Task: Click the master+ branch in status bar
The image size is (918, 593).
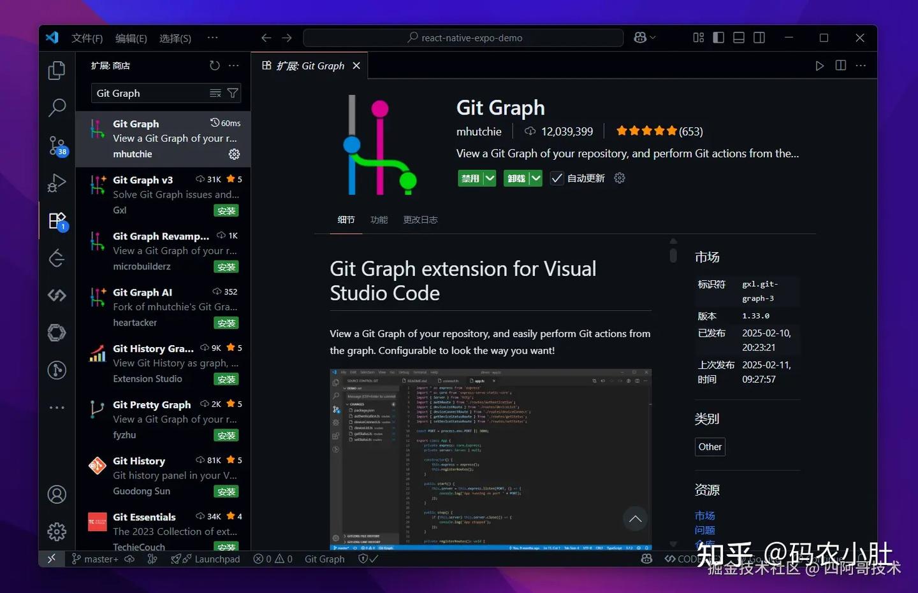Action: pos(96,559)
